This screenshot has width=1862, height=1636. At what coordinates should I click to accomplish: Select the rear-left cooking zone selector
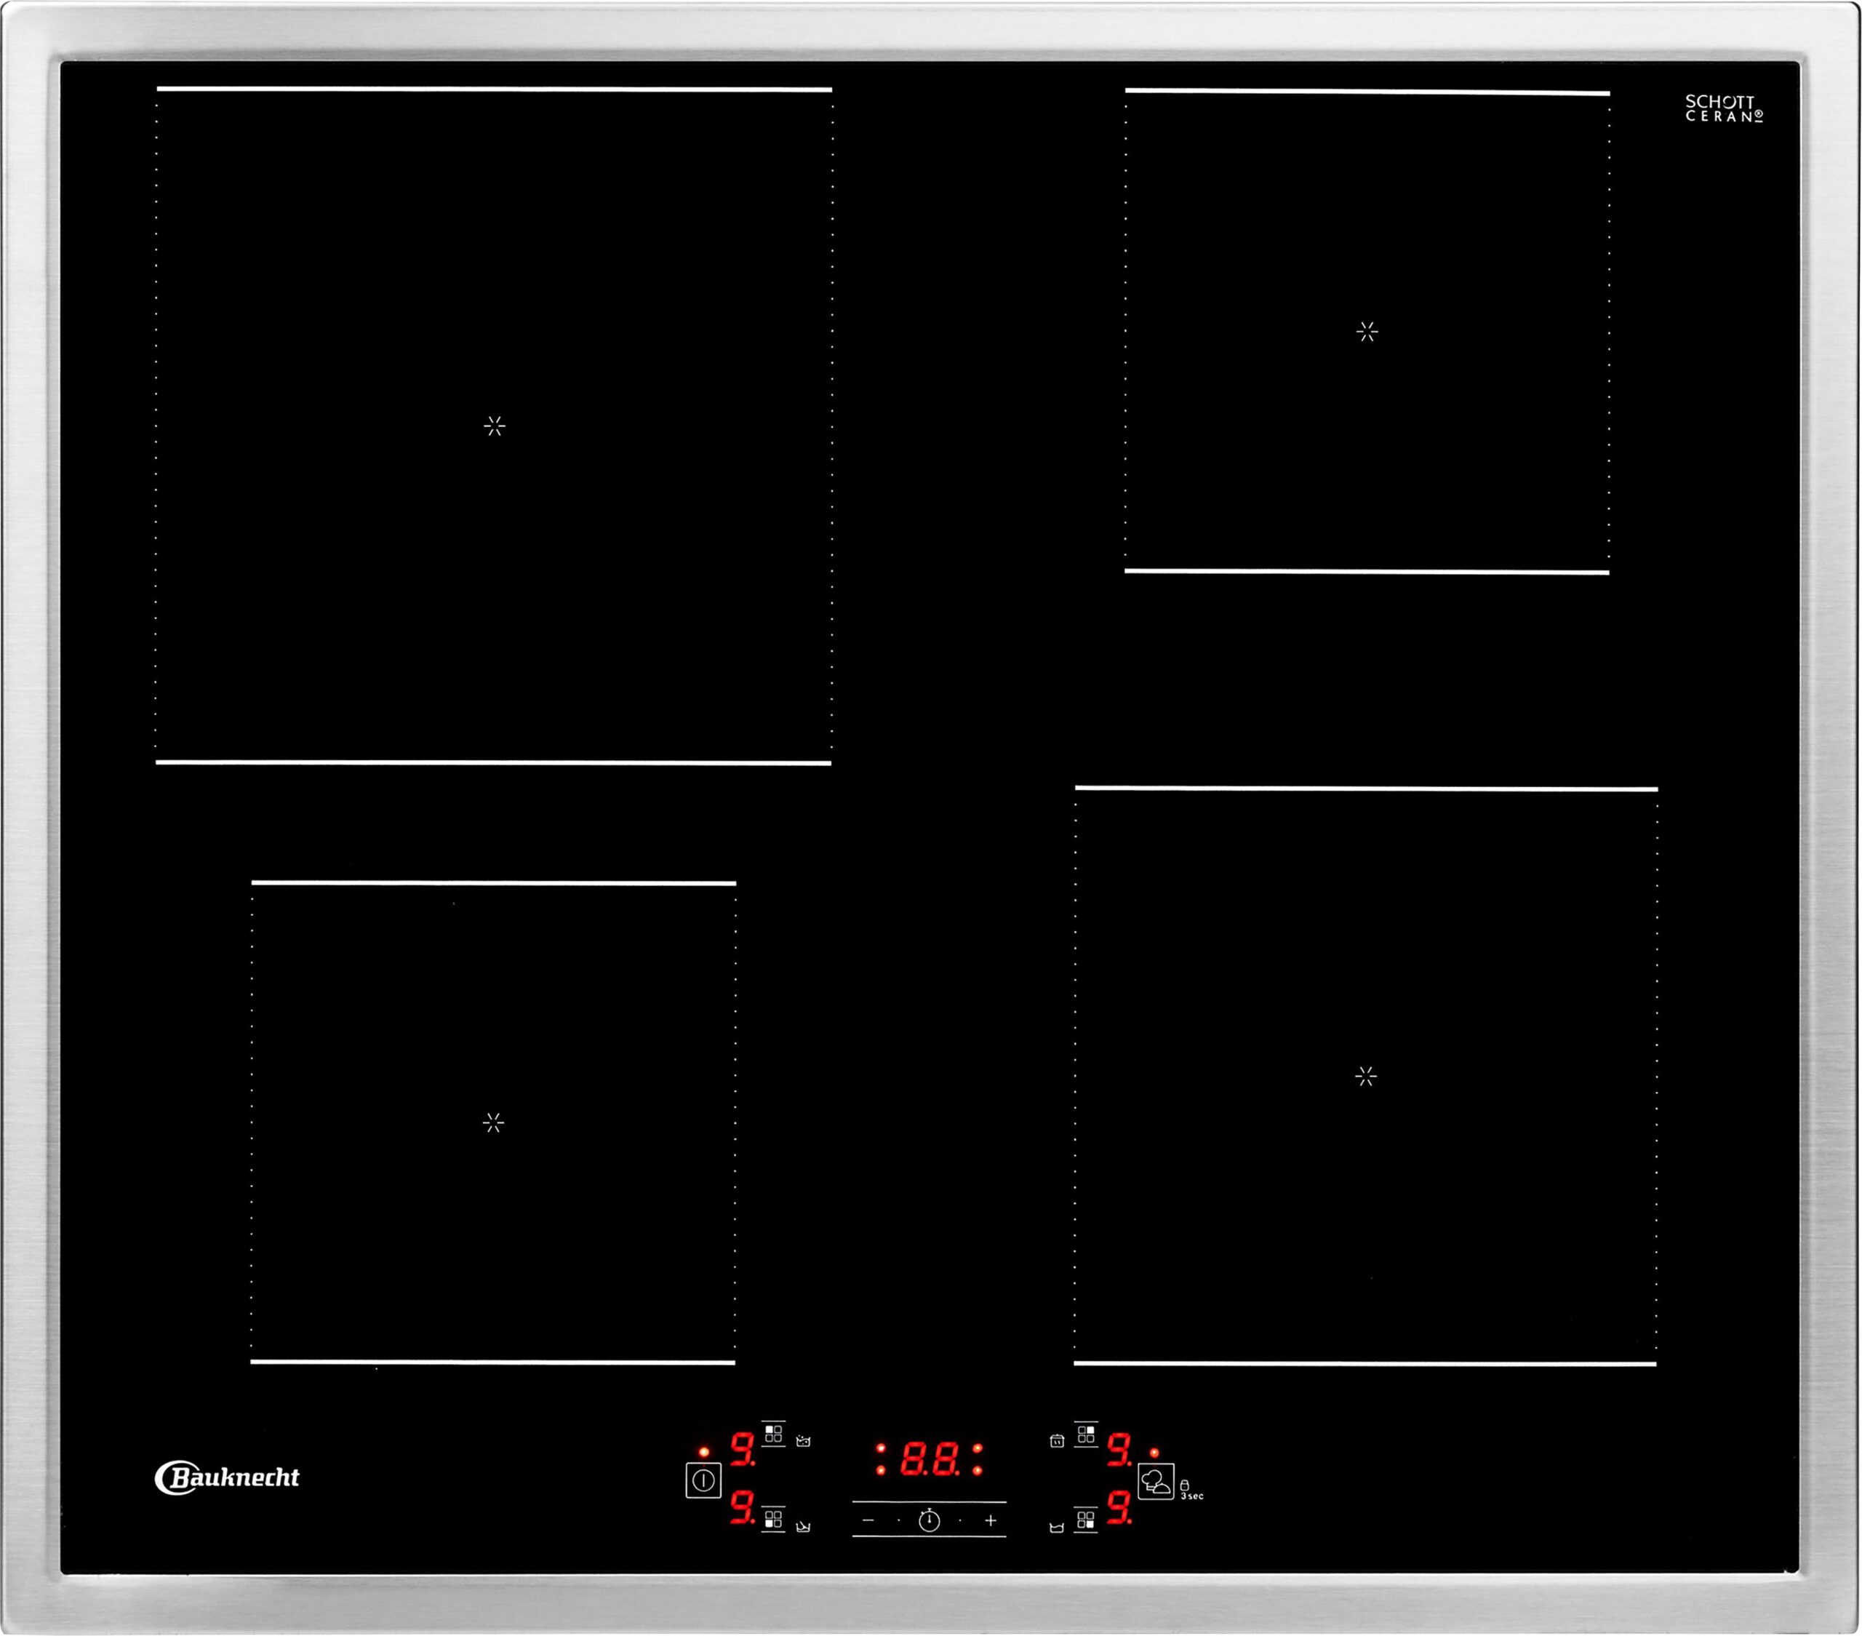pyautogui.click(x=773, y=1435)
